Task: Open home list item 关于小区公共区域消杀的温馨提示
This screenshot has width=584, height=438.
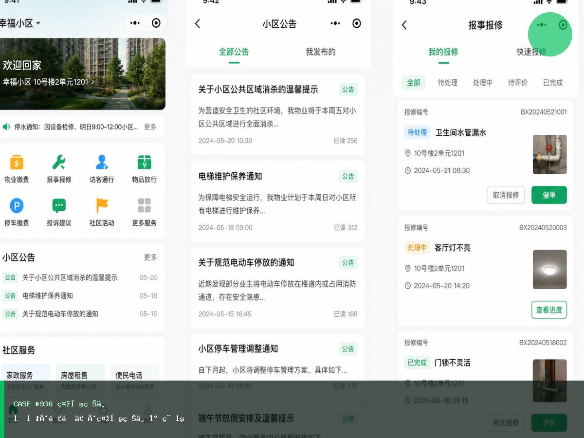Action: [80, 277]
